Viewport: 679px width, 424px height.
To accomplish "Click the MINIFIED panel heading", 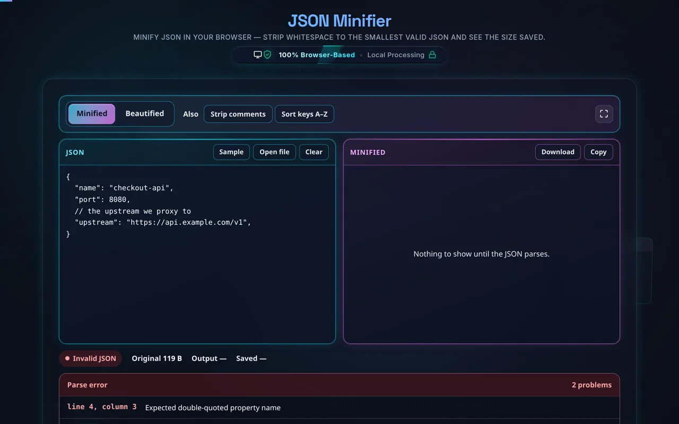I will (x=368, y=153).
